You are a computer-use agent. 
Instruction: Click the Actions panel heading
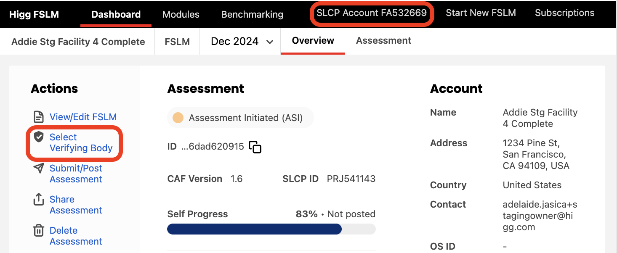[x=54, y=89]
